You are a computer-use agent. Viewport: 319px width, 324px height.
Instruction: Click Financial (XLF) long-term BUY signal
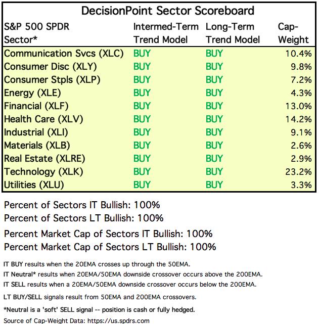(214, 106)
